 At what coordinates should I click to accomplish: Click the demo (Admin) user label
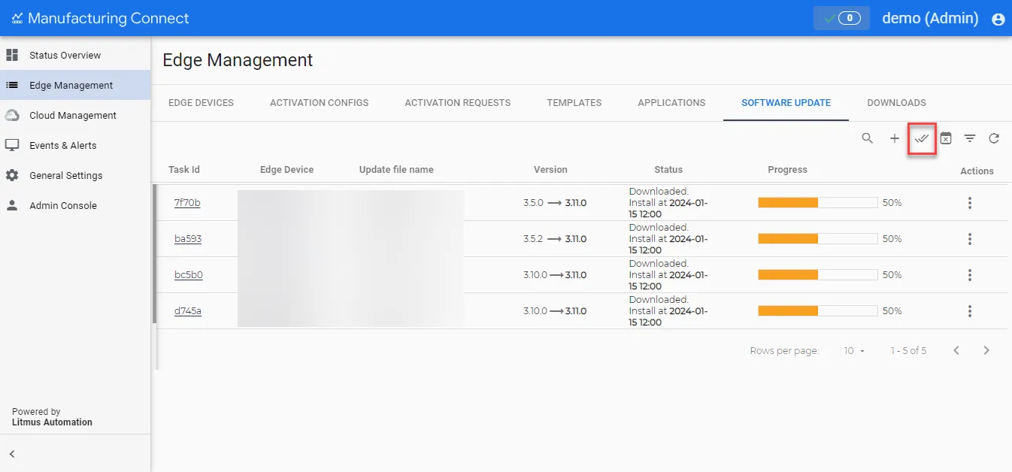[x=930, y=19]
